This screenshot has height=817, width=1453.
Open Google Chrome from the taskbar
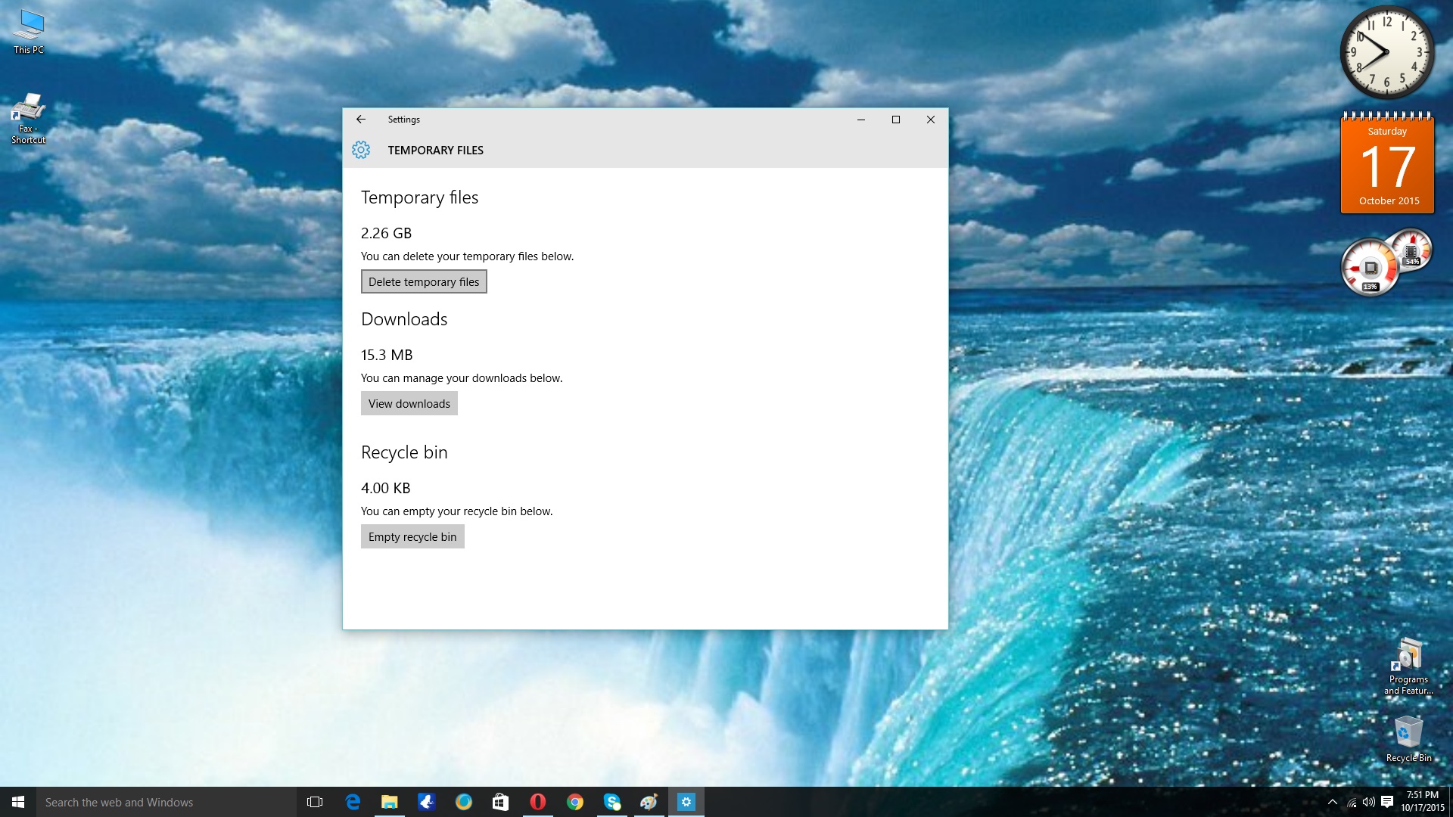pos(575,802)
